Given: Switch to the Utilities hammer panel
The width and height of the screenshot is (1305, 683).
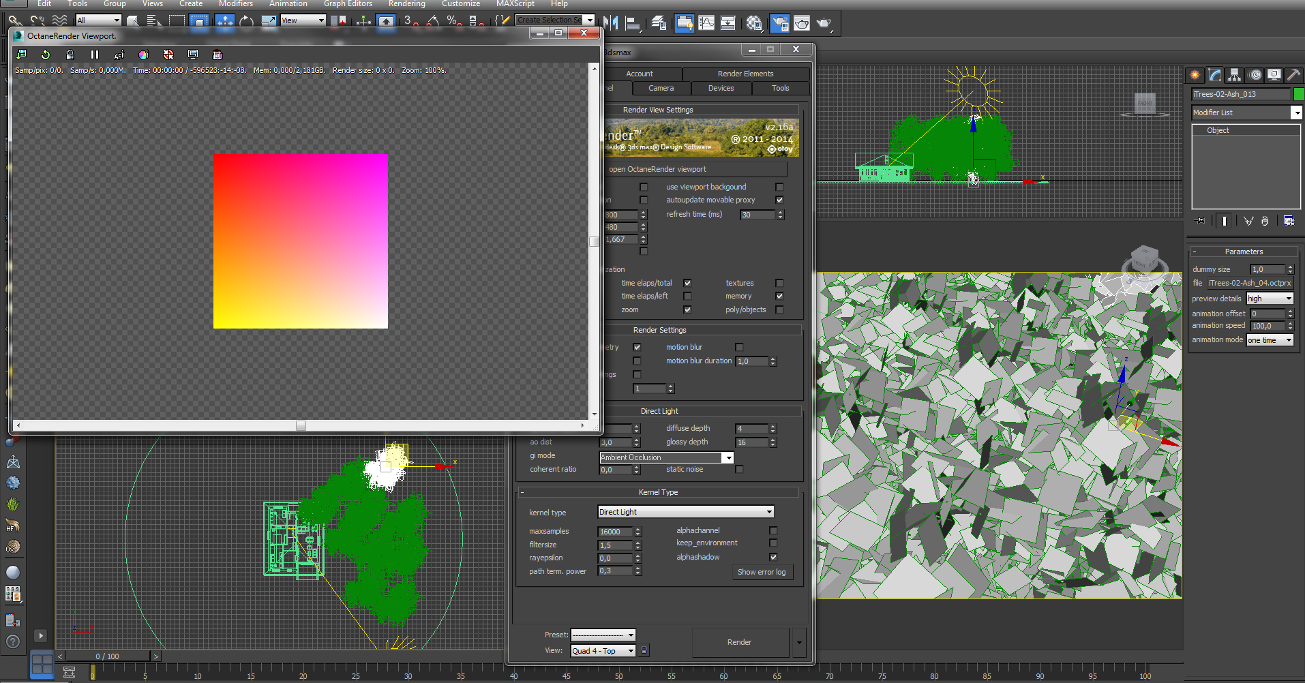Looking at the screenshot, I should [x=1293, y=75].
